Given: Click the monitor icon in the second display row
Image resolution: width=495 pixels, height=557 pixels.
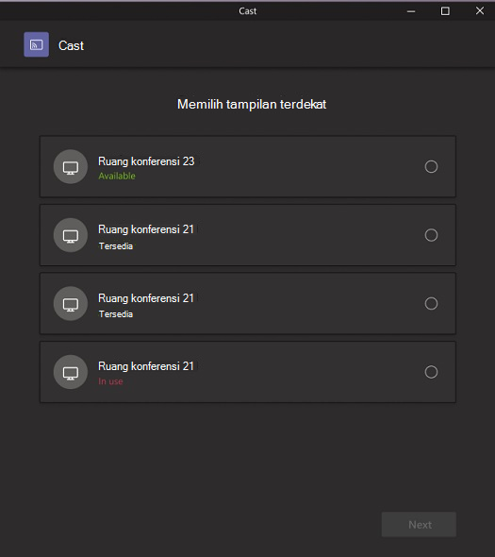Looking at the screenshot, I should pos(71,235).
